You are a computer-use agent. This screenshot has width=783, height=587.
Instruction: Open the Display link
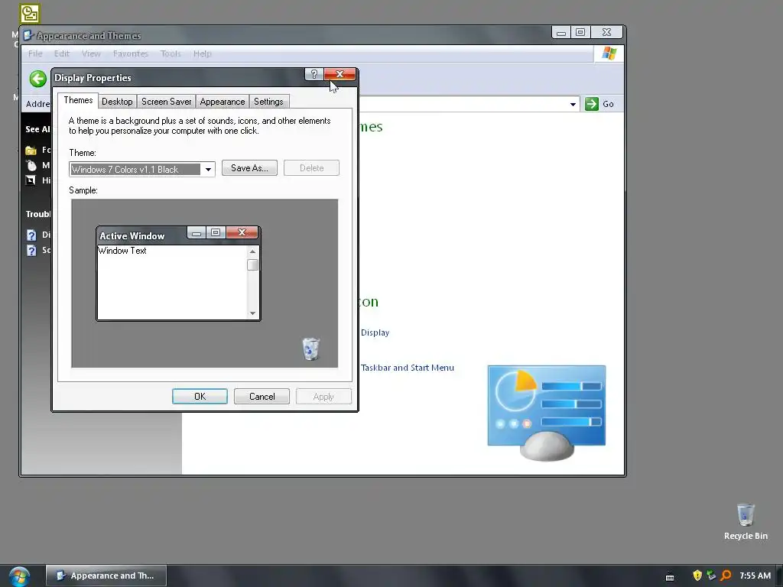375,332
